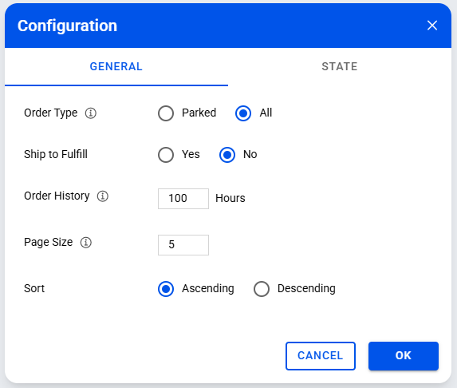Click the Descending label text

coord(306,288)
